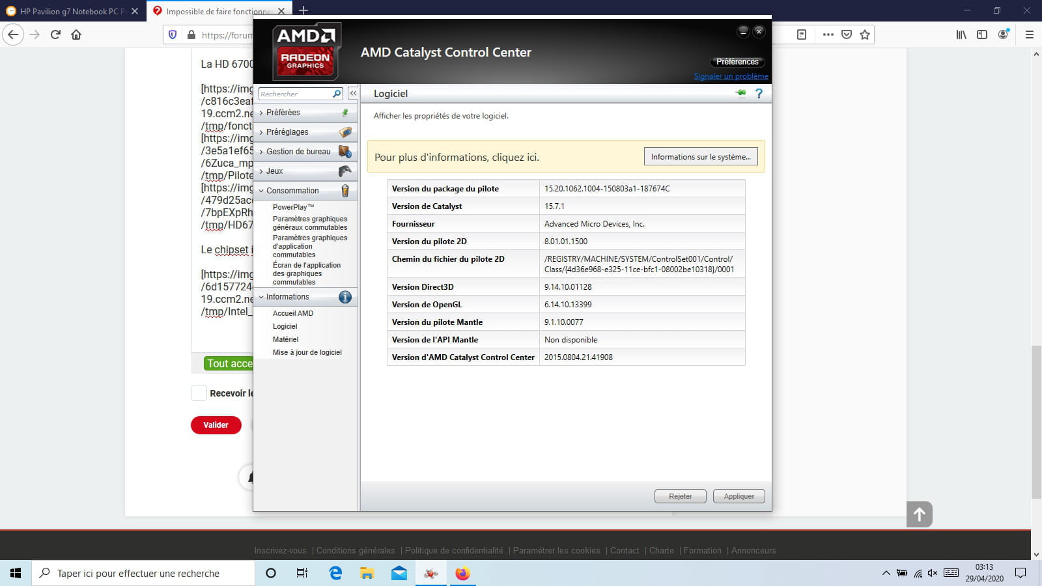The height and width of the screenshot is (586, 1042).
Task: Collapse the Informations section
Action: click(x=305, y=297)
